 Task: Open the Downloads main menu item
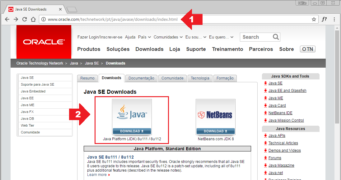149,49
